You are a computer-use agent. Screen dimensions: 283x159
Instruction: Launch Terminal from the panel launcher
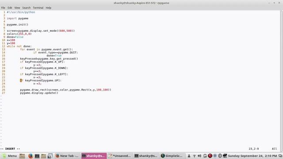click(x=37, y=156)
